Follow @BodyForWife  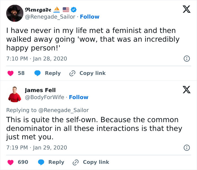[x=79, y=97]
